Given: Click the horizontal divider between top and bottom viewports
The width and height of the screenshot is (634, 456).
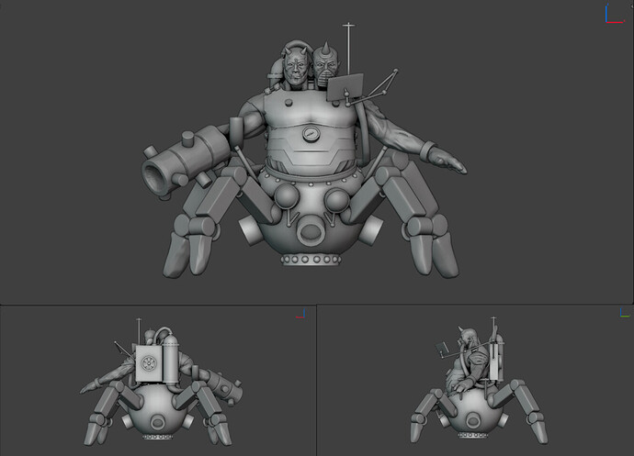Looking at the screenshot, I should tap(317, 304).
